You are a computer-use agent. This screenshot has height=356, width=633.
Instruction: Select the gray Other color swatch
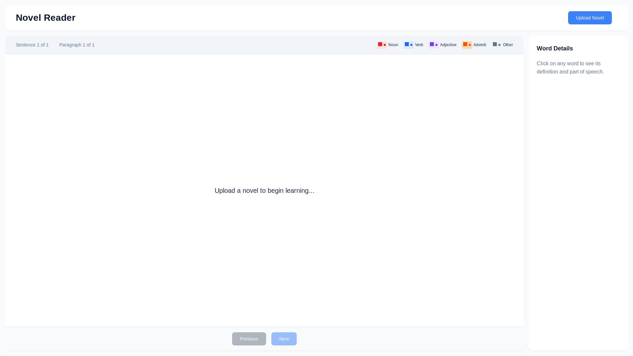point(497,45)
